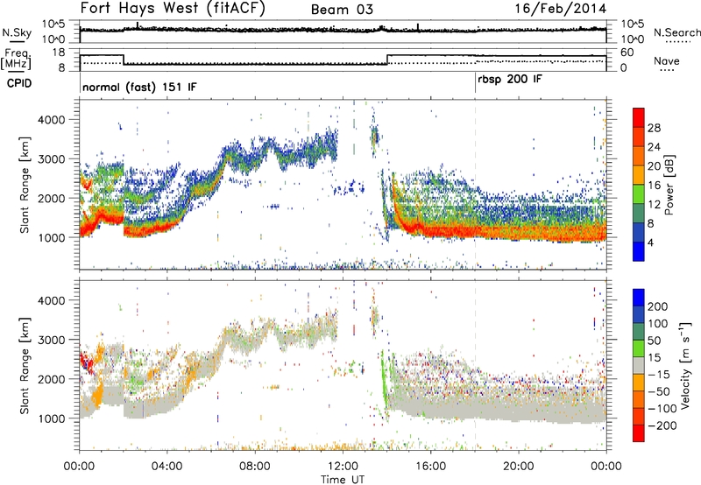
Task: Click the '1000' tick on power panel
Action: [51, 237]
